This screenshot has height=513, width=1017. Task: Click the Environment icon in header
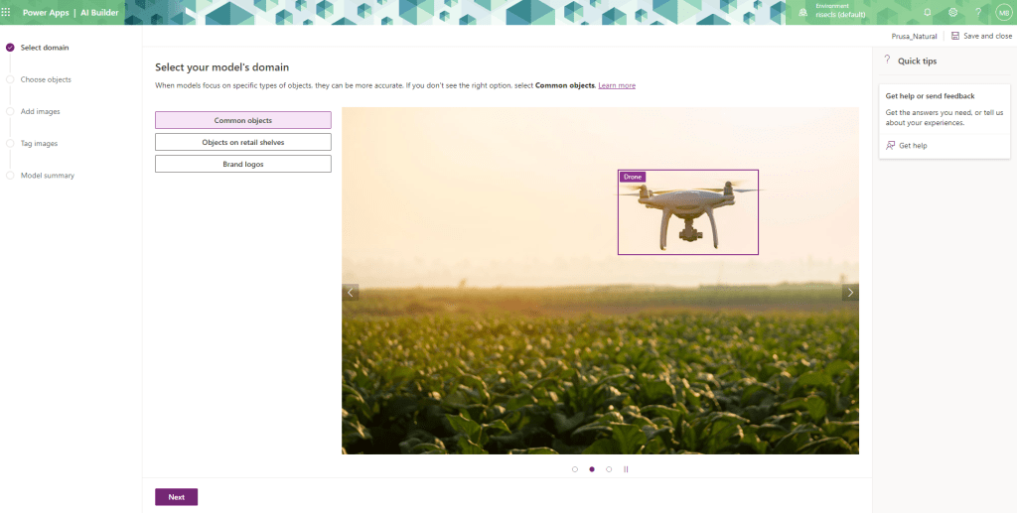tap(802, 12)
